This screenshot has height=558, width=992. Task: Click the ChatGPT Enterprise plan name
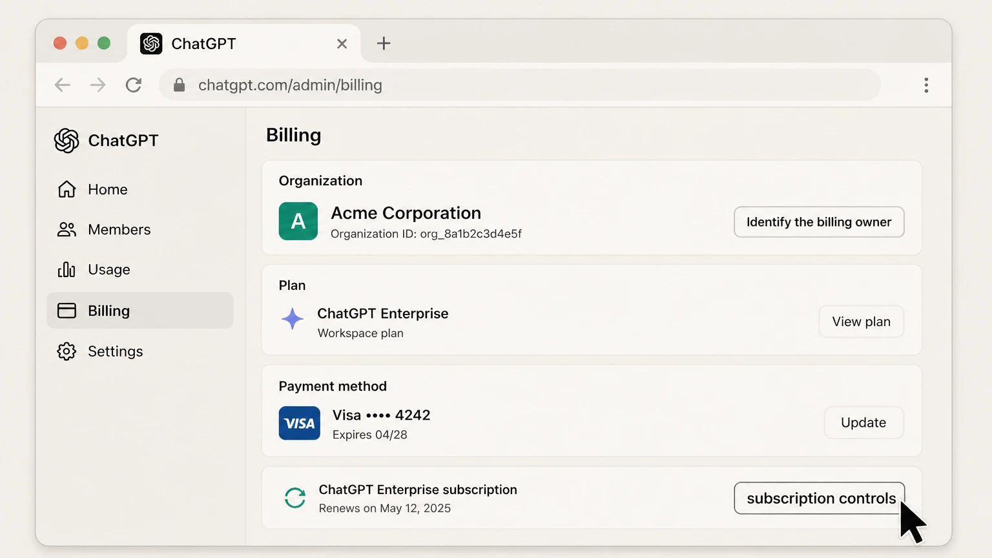point(383,313)
